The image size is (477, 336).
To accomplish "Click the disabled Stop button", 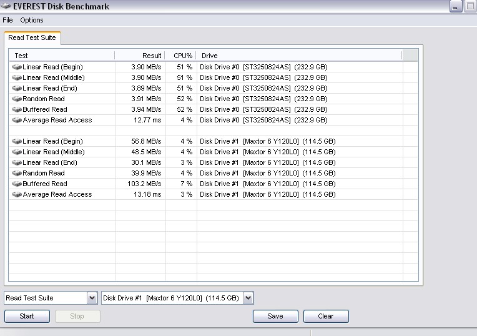I will pyautogui.click(x=77, y=316).
